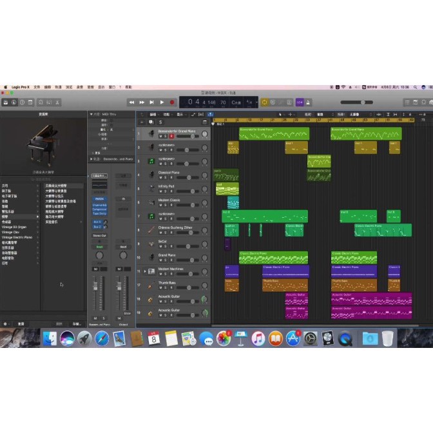Open the second menu bar item after Logic Pro X
This screenshot has height=433, width=433.
[48, 87]
